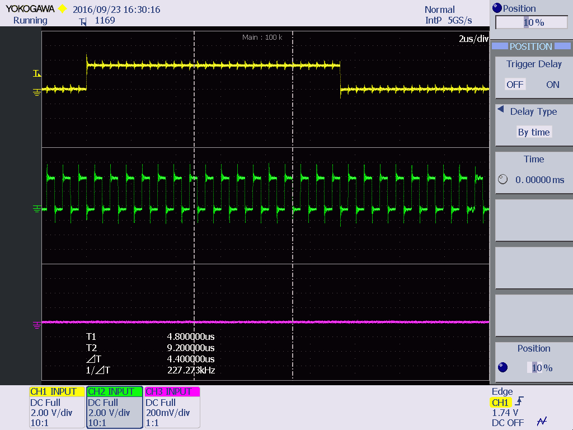Screen dimensions: 573x430
Task: Click the T2 9.200000us cursor readout
Action: pyautogui.click(x=191, y=348)
